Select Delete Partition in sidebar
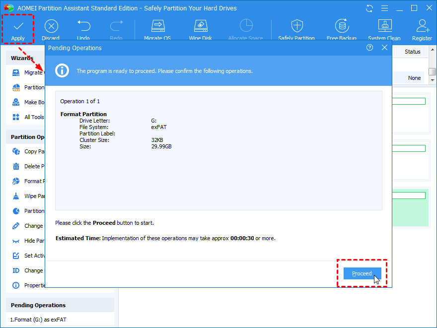Screen dimensions: 437x328 [28, 167]
